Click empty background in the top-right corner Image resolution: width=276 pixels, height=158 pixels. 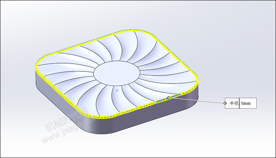click(244, 20)
